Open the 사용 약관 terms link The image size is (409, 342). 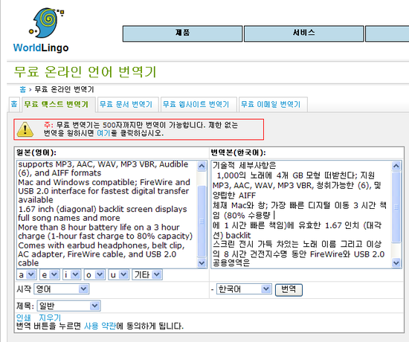pos(100,326)
